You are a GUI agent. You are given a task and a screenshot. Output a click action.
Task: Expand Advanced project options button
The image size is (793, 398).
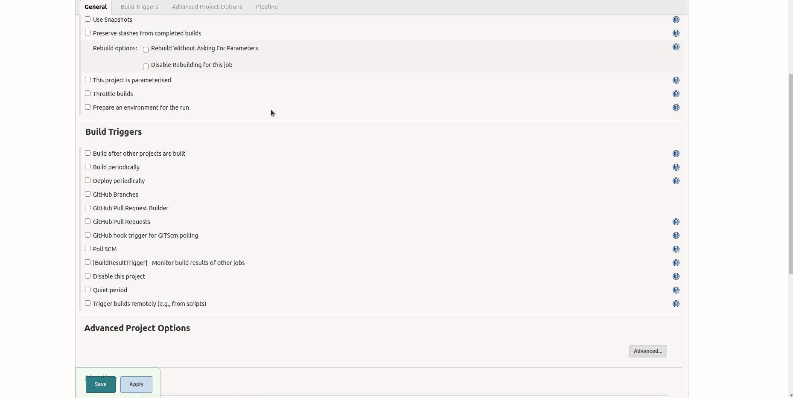coord(648,351)
